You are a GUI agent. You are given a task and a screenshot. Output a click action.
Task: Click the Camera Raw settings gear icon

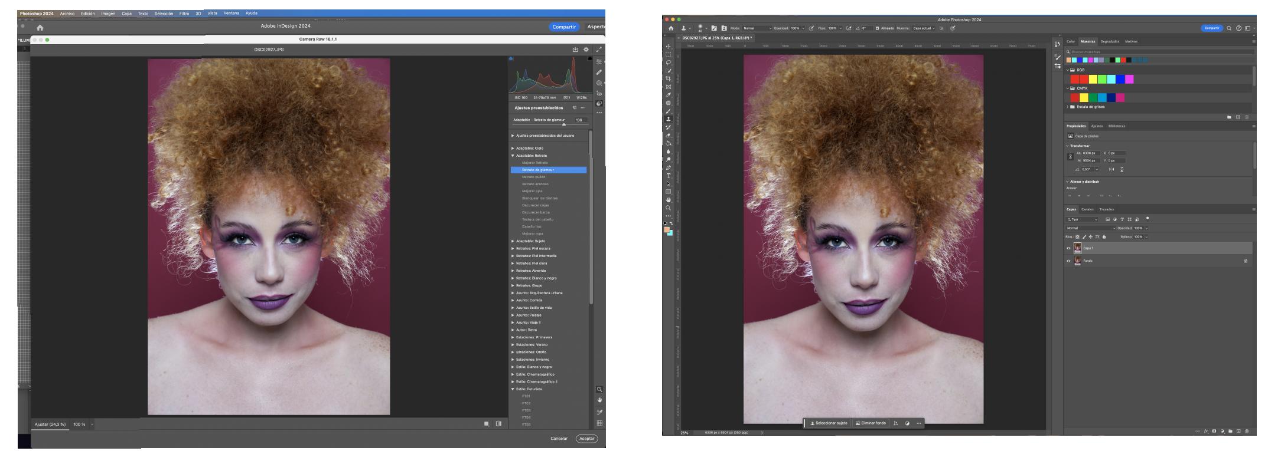pyautogui.click(x=586, y=50)
